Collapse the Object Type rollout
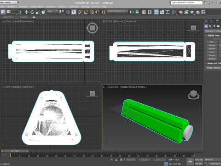The width and height of the screenshot is (221, 166). (213, 36)
